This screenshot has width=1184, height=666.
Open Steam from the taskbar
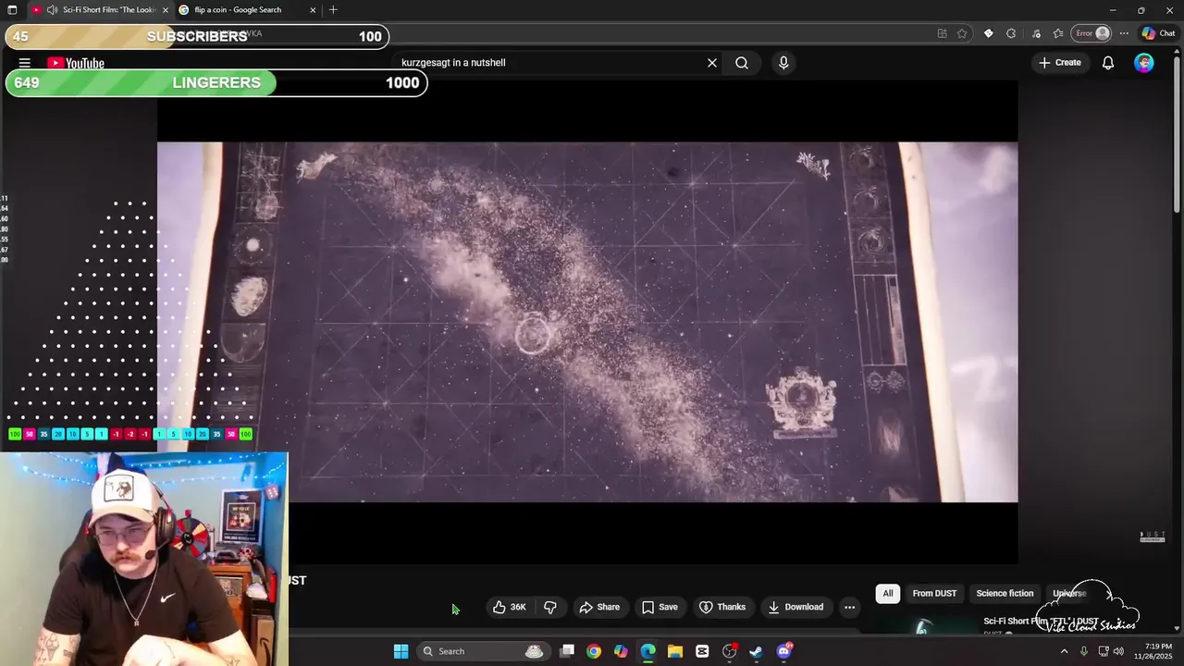757,651
